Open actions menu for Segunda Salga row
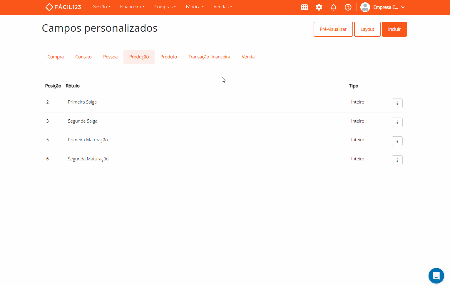450x285 pixels. (x=397, y=122)
